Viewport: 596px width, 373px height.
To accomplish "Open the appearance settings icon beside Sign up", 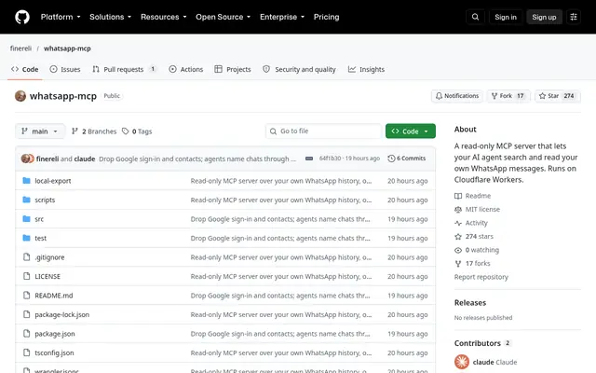I will tap(574, 17).
